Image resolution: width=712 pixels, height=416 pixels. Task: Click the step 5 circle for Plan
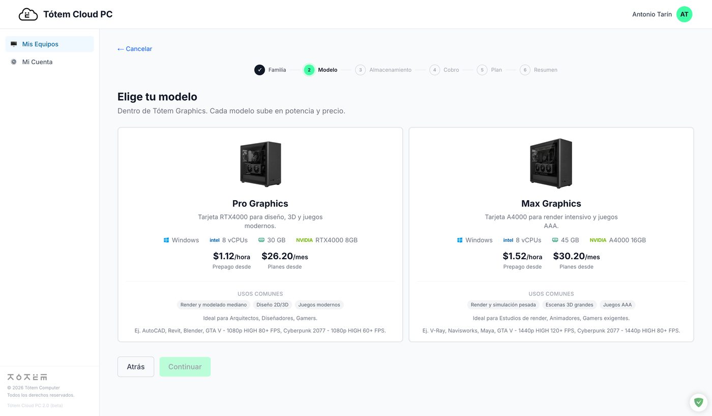coord(482,70)
